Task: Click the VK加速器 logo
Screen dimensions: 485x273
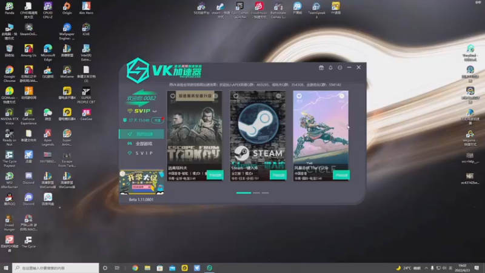Action: click(164, 71)
